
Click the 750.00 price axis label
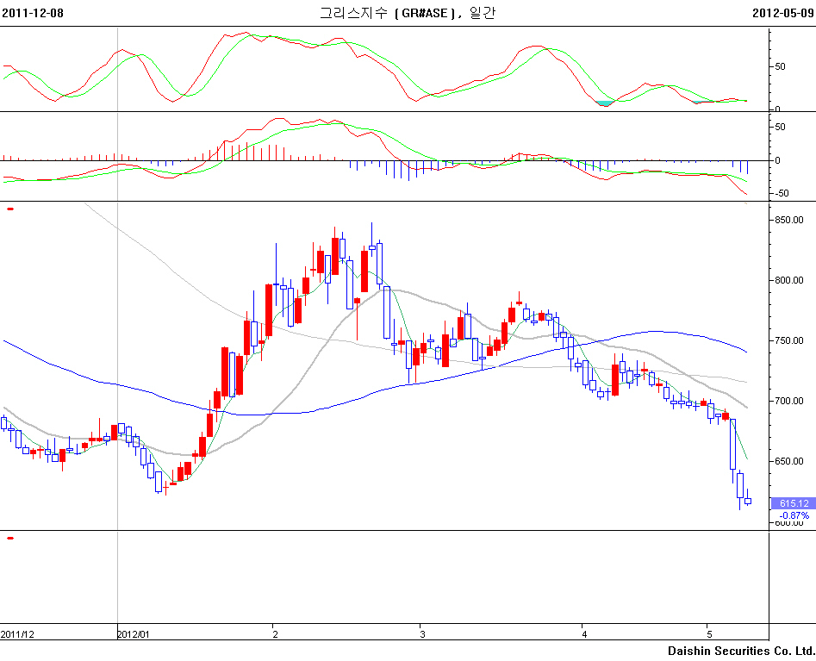[x=788, y=340]
